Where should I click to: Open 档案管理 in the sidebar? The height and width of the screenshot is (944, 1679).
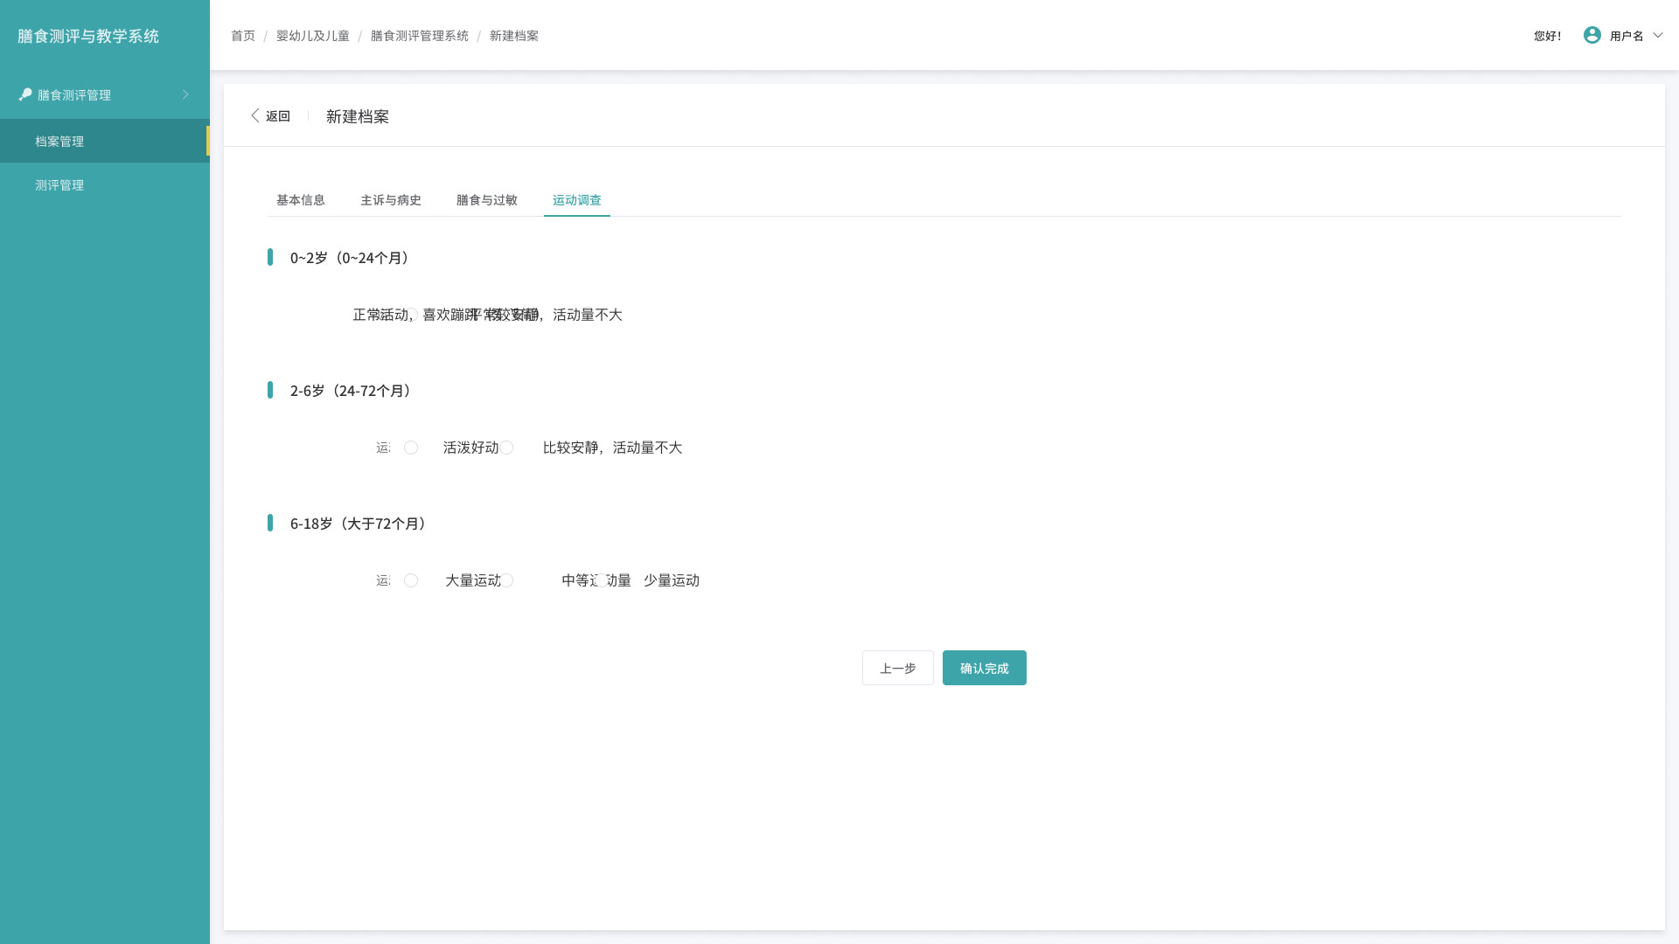[105, 141]
